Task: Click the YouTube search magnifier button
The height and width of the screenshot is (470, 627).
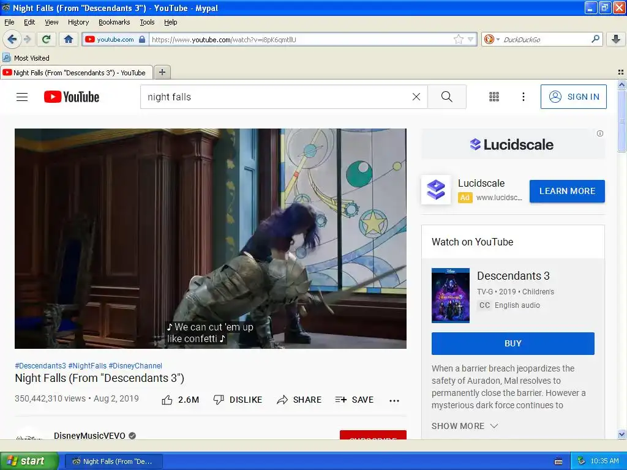Action: (x=446, y=97)
